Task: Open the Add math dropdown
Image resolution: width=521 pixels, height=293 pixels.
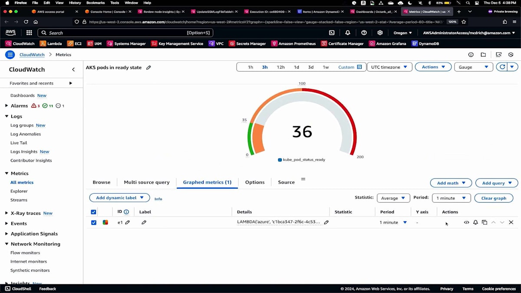Action: tap(451, 183)
